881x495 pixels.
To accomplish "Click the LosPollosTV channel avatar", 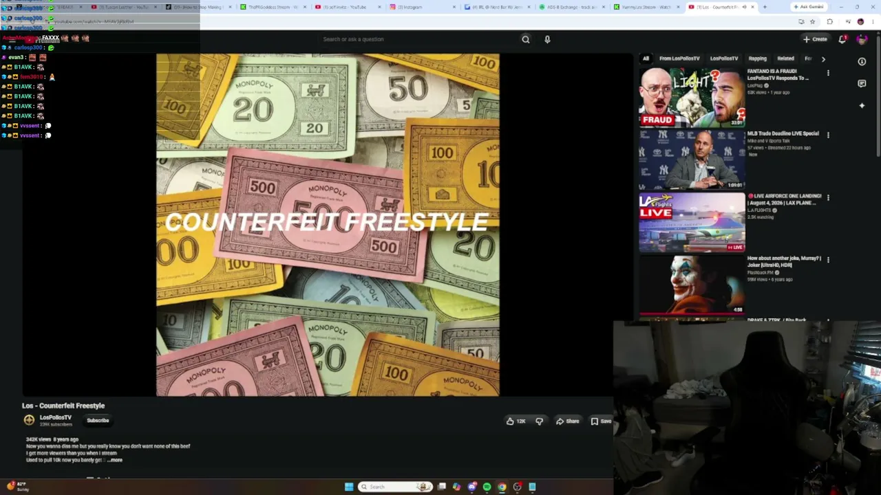I will point(29,420).
